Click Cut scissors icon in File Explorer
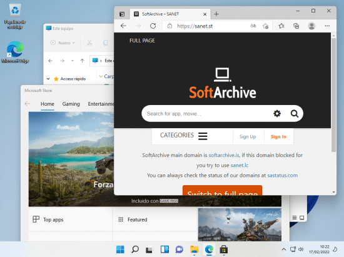Image resolution: width=344 pixels, height=257 pixels. click(89, 43)
